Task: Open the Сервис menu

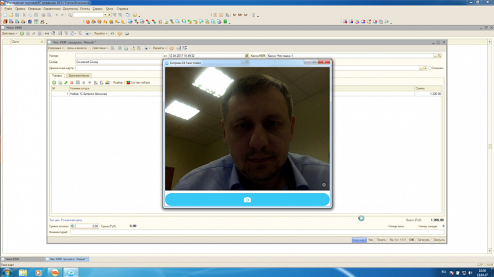Action: (x=98, y=9)
